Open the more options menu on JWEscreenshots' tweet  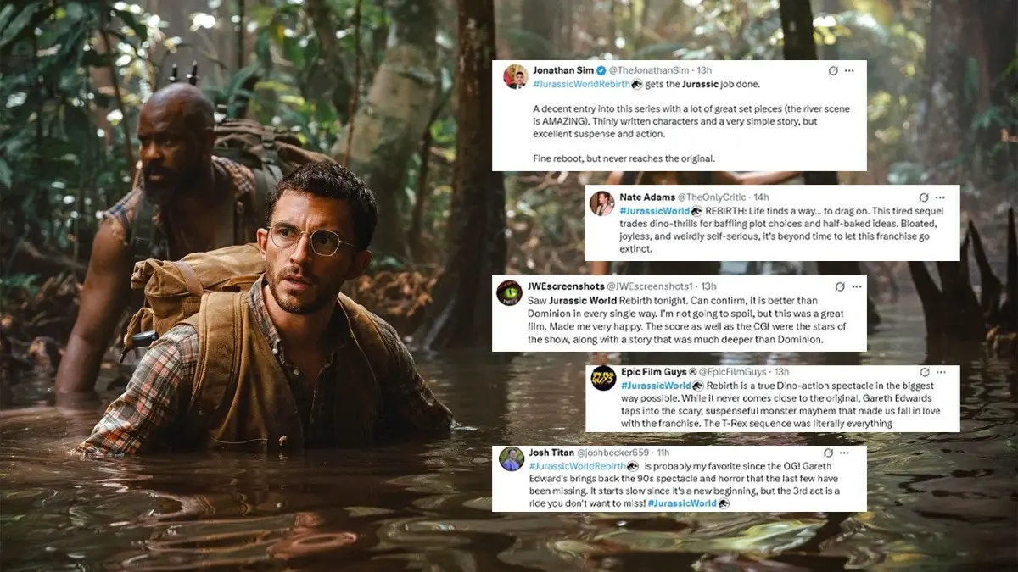[856, 286]
